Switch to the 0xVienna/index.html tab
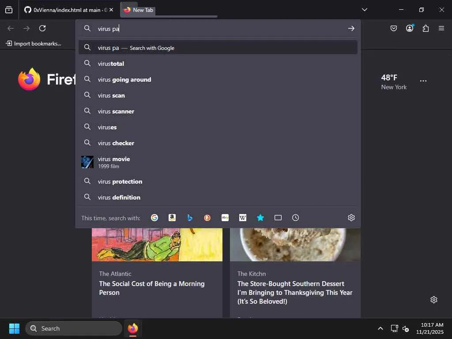The image size is (452, 339). 68,10
